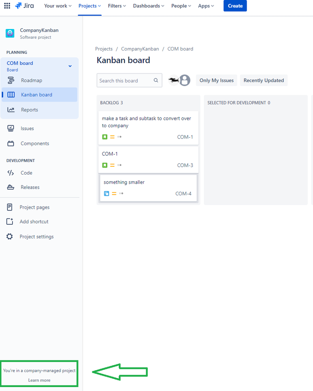Click the Kanban board columns icon

point(11,94)
